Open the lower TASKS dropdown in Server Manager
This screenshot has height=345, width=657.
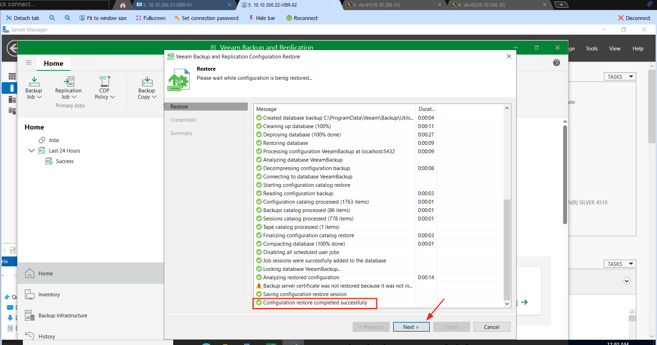coord(620,264)
